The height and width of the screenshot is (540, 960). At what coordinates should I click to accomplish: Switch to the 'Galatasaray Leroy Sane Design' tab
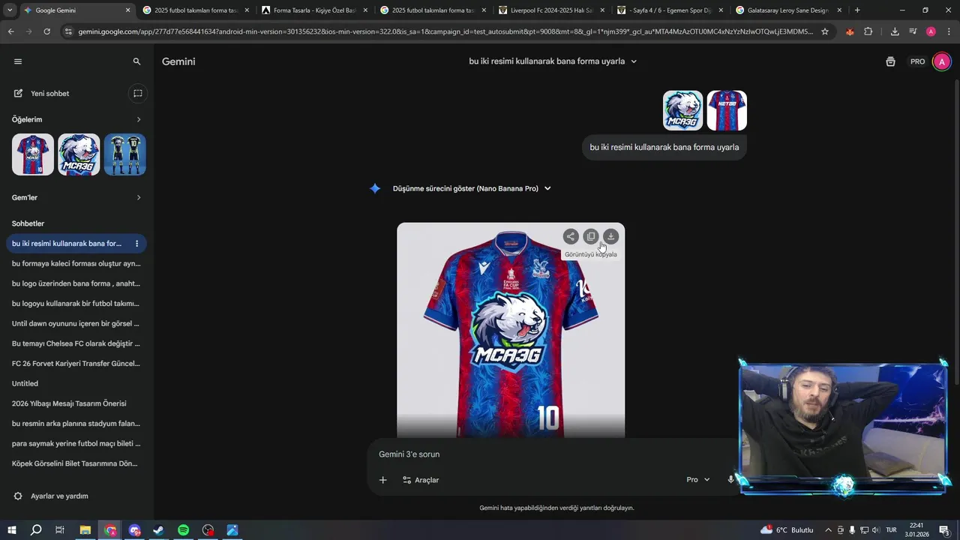tap(787, 10)
